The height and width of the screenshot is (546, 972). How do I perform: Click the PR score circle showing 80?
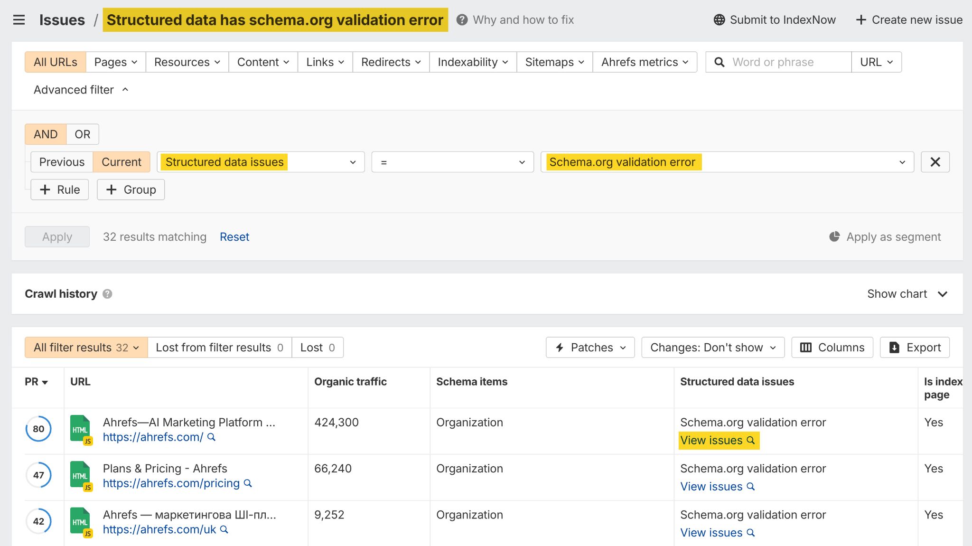click(x=38, y=429)
